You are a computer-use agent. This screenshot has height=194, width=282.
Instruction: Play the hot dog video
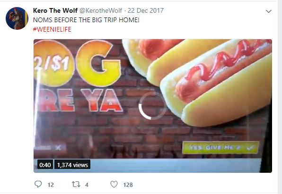point(153,106)
